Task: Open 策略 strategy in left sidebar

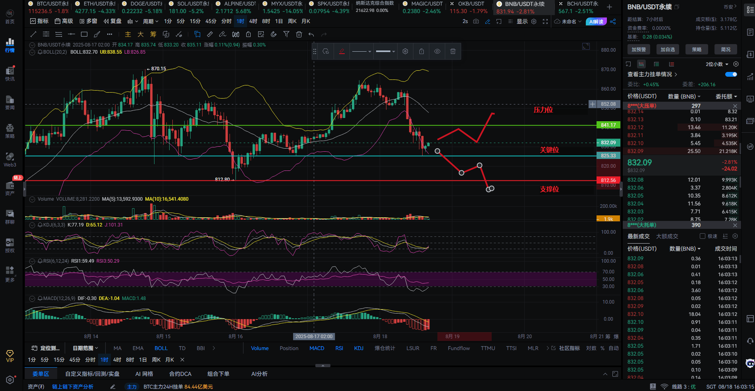Action: 10,131
